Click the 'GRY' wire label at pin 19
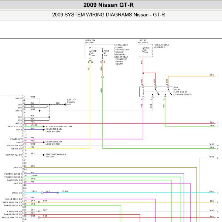 [33, 154]
